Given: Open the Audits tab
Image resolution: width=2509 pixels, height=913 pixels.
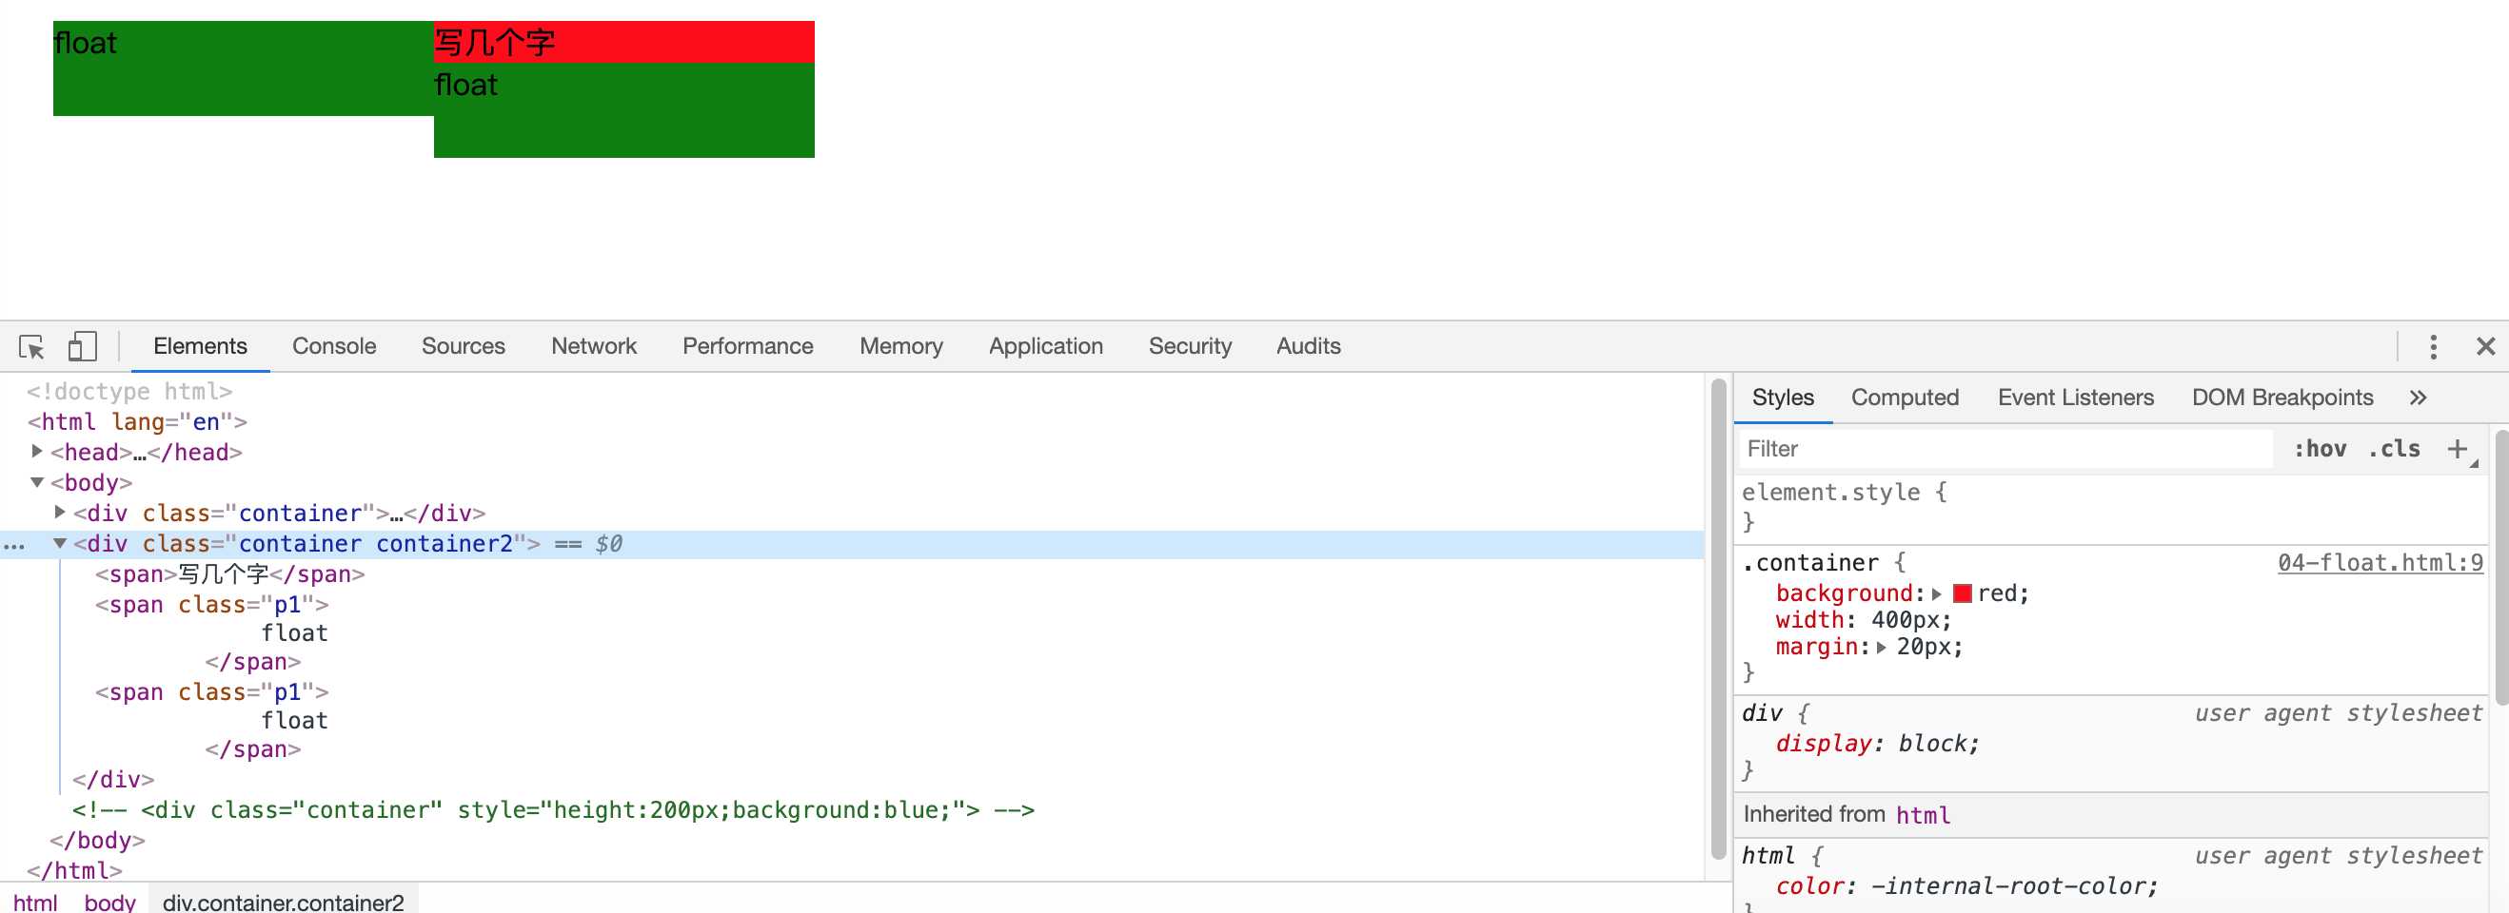Looking at the screenshot, I should click(x=1309, y=346).
